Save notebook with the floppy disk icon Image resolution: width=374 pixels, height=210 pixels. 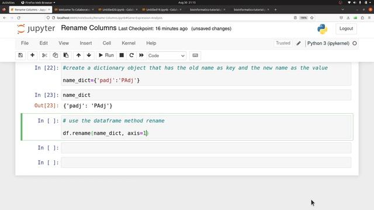point(20,55)
